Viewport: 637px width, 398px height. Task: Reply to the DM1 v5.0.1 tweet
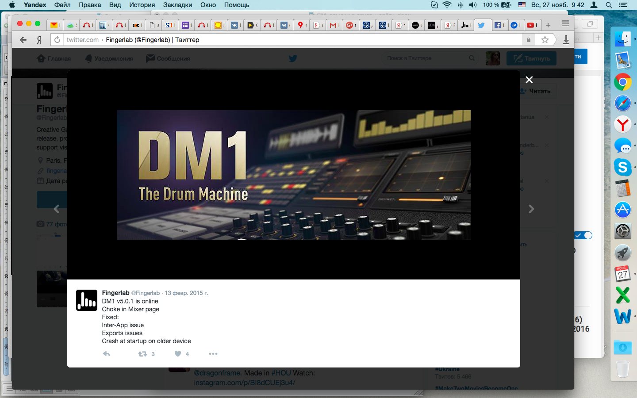pyautogui.click(x=107, y=354)
